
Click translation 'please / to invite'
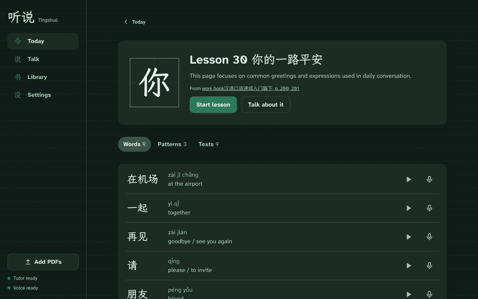coord(190,270)
